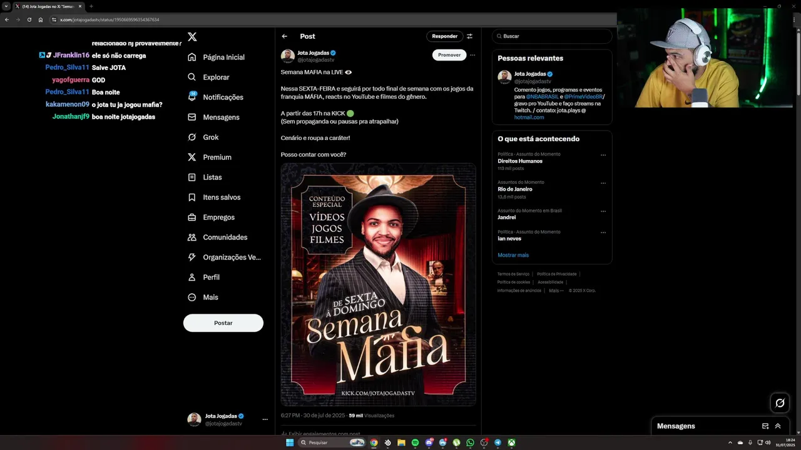Open @PrimeVideoBR mention link

click(x=583, y=97)
